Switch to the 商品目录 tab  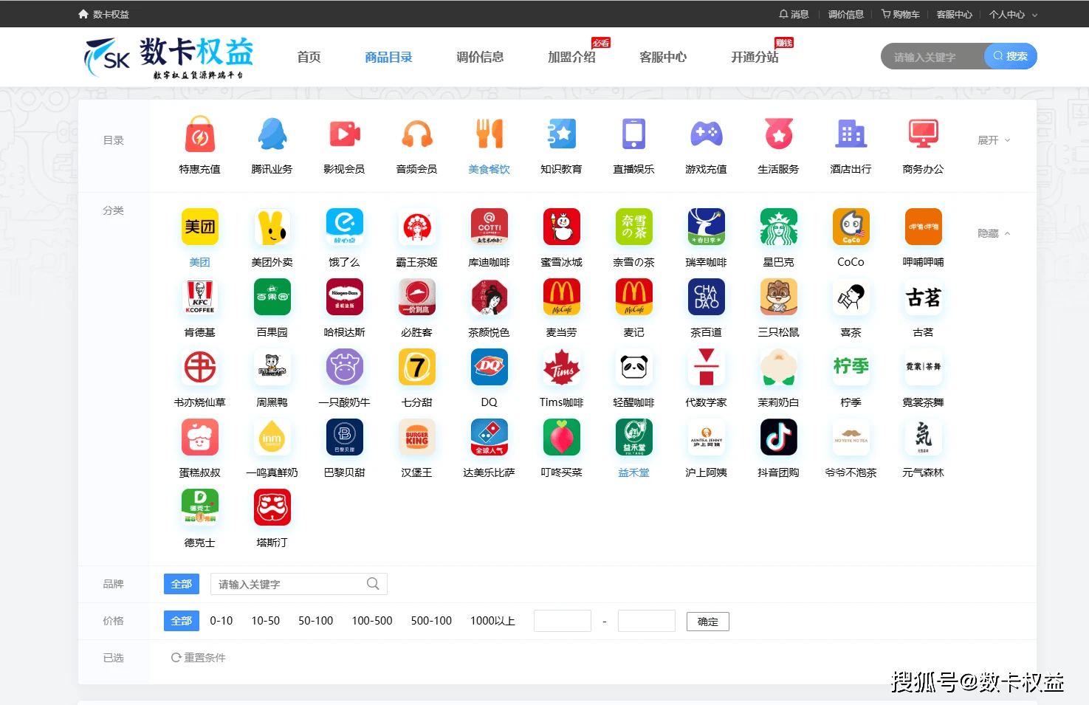388,57
